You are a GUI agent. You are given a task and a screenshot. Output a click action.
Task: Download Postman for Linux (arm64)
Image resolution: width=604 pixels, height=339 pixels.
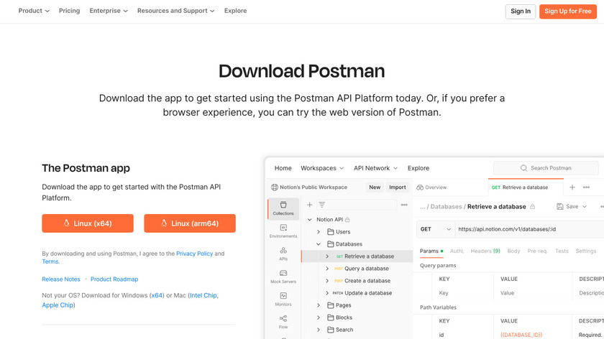click(x=190, y=223)
